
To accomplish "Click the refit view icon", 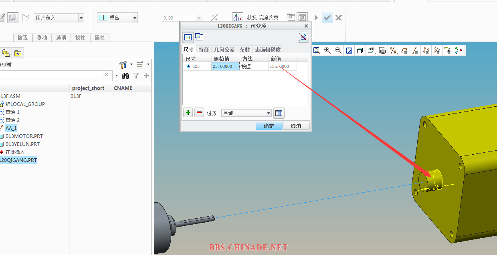I will click(x=317, y=50).
